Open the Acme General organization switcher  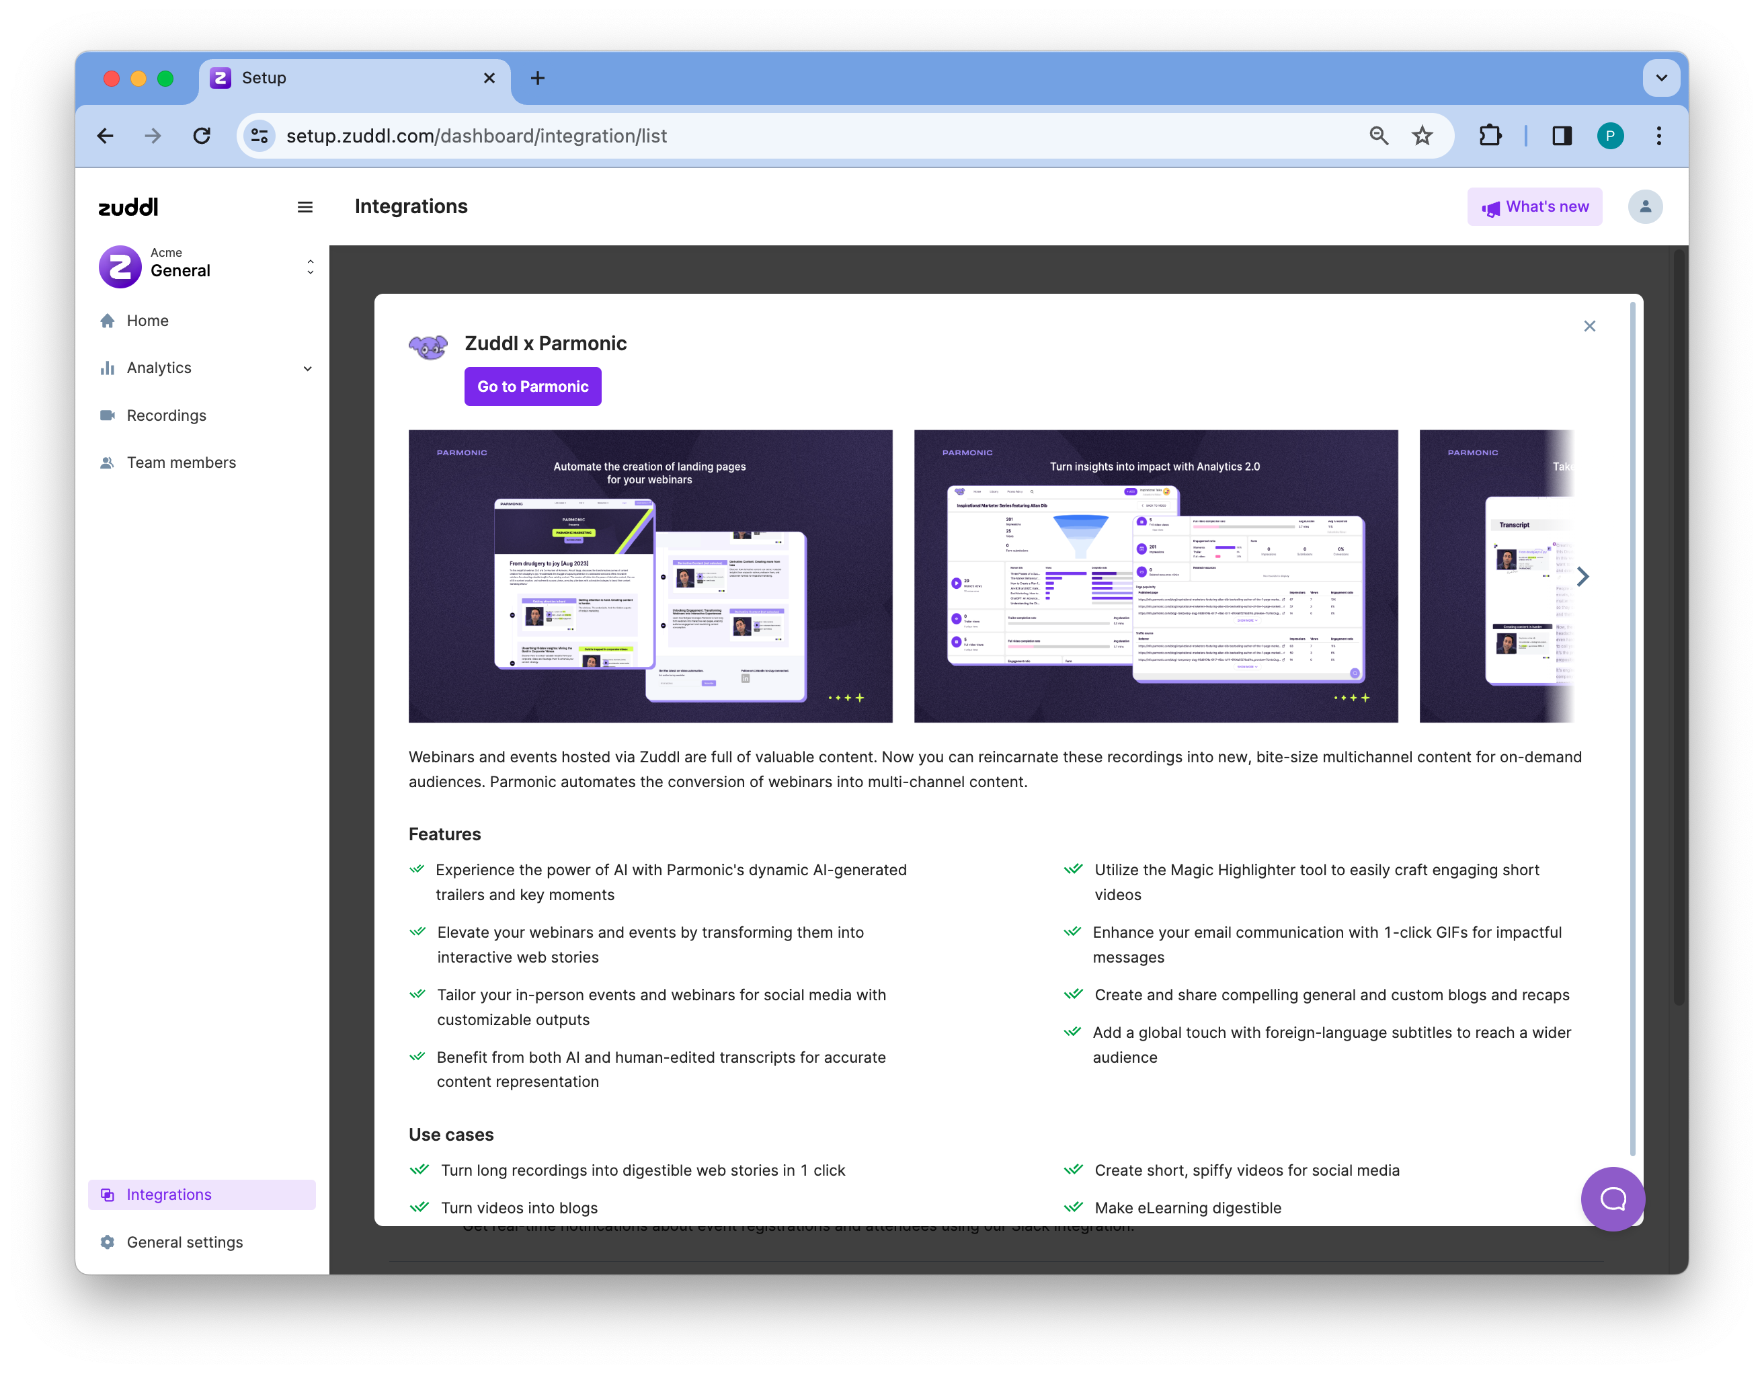coord(207,266)
